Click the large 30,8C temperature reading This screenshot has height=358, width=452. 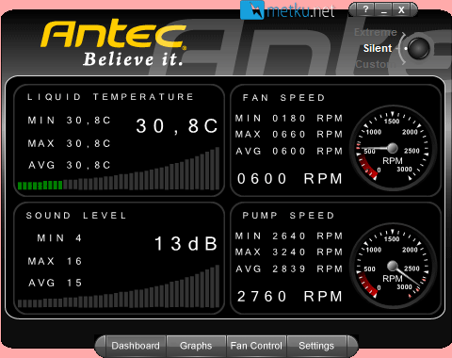(x=177, y=126)
